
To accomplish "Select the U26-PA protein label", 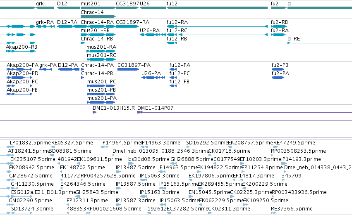I will click(x=151, y=73).
